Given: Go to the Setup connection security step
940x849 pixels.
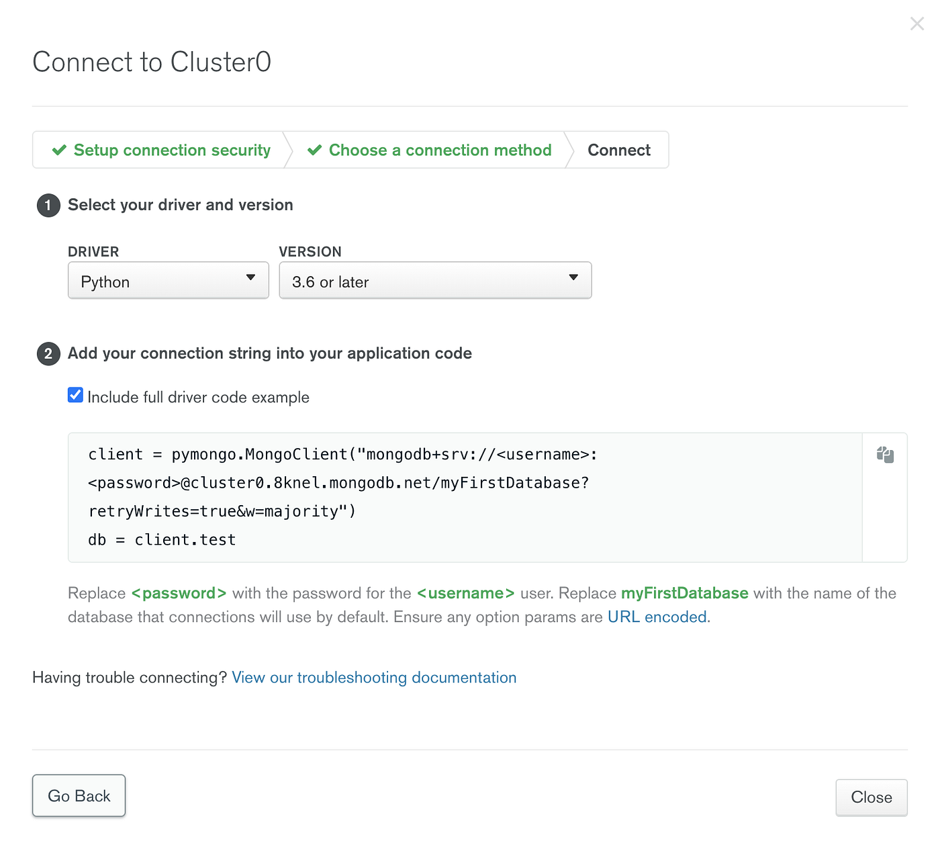Looking at the screenshot, I should coord(171,150).
